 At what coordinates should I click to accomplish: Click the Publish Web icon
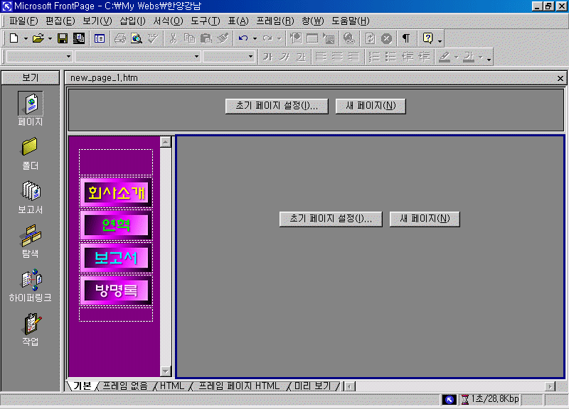point(79,38)
